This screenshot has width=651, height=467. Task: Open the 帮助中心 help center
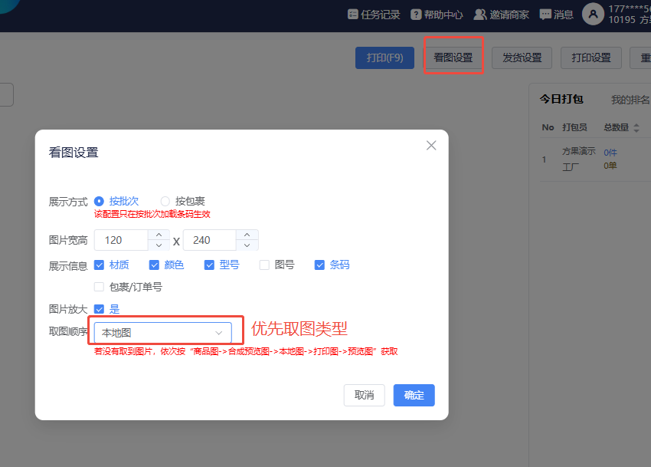coord(437,15)
